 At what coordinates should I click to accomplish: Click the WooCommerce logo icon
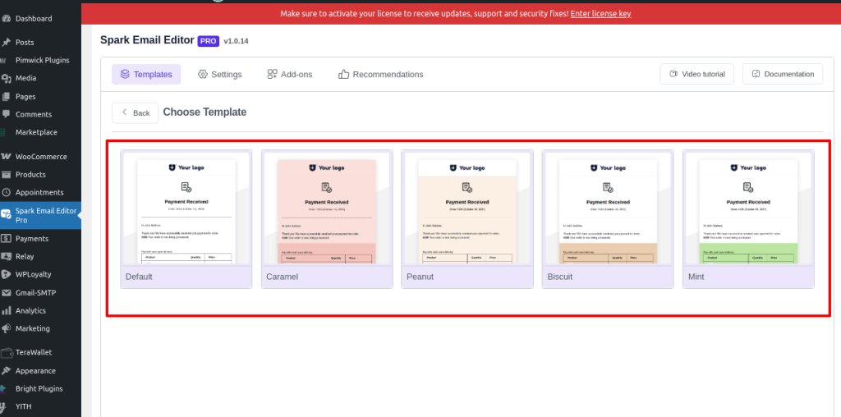point(6,157)
